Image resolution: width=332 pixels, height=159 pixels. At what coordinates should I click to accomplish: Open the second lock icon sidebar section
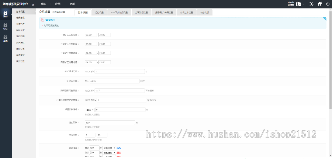pyautogui.click(x=6, y=26)
